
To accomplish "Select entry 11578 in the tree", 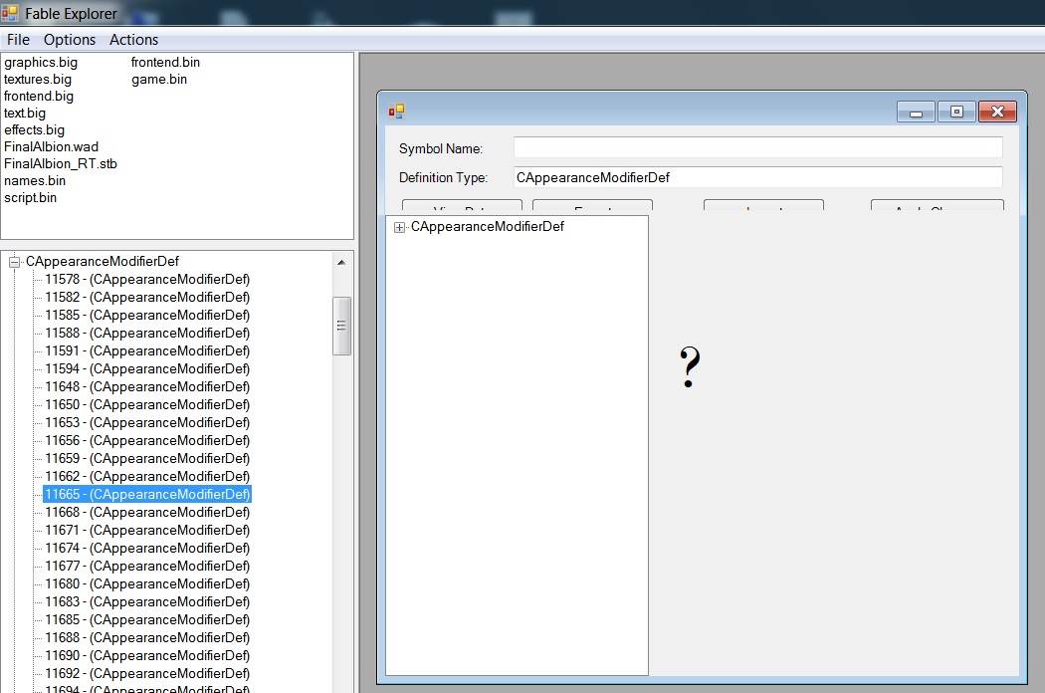I will tap(147, 279).
